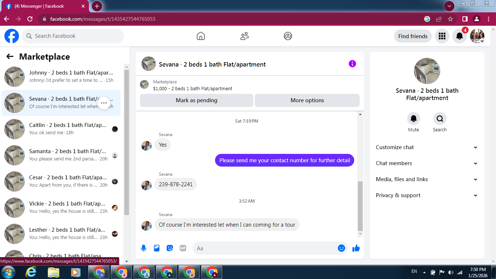Click the Find friends button
Viewport: 496px width, 279px height.
(x=413, y=36)
